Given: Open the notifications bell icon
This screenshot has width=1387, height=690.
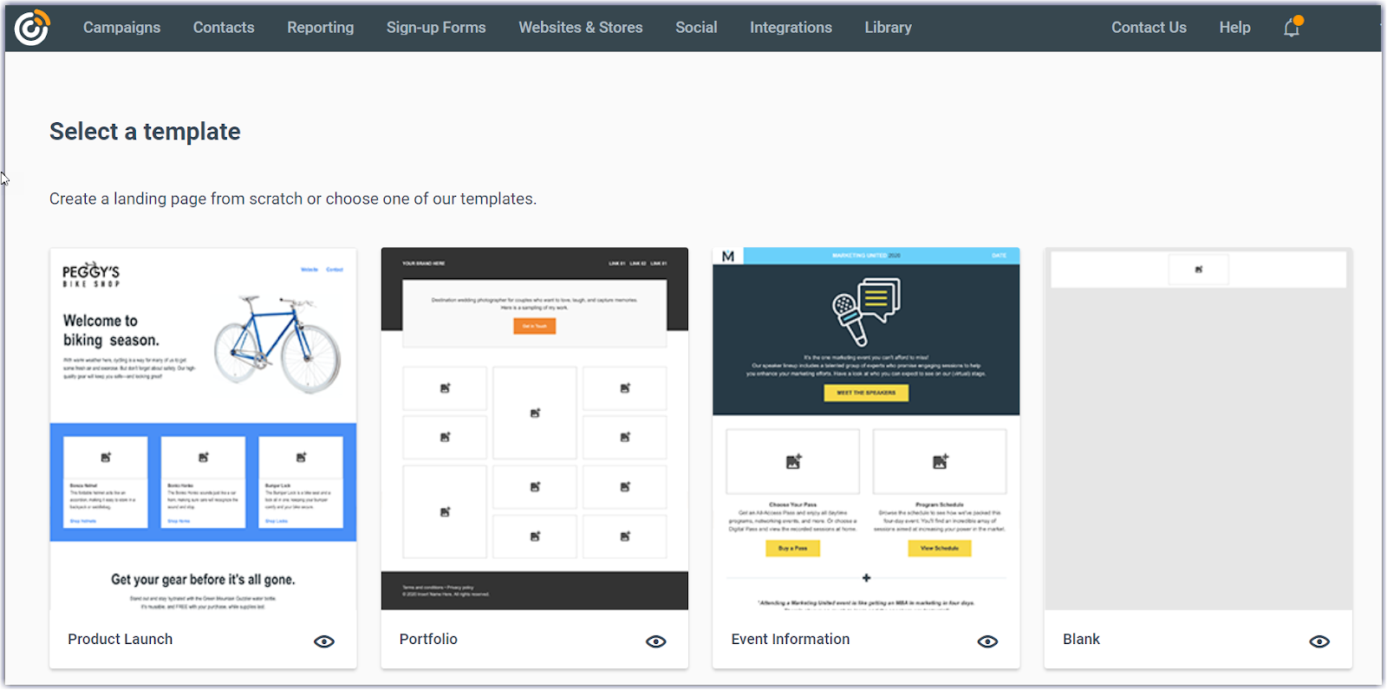Looking at the screenshot, I should [1292, 28].
